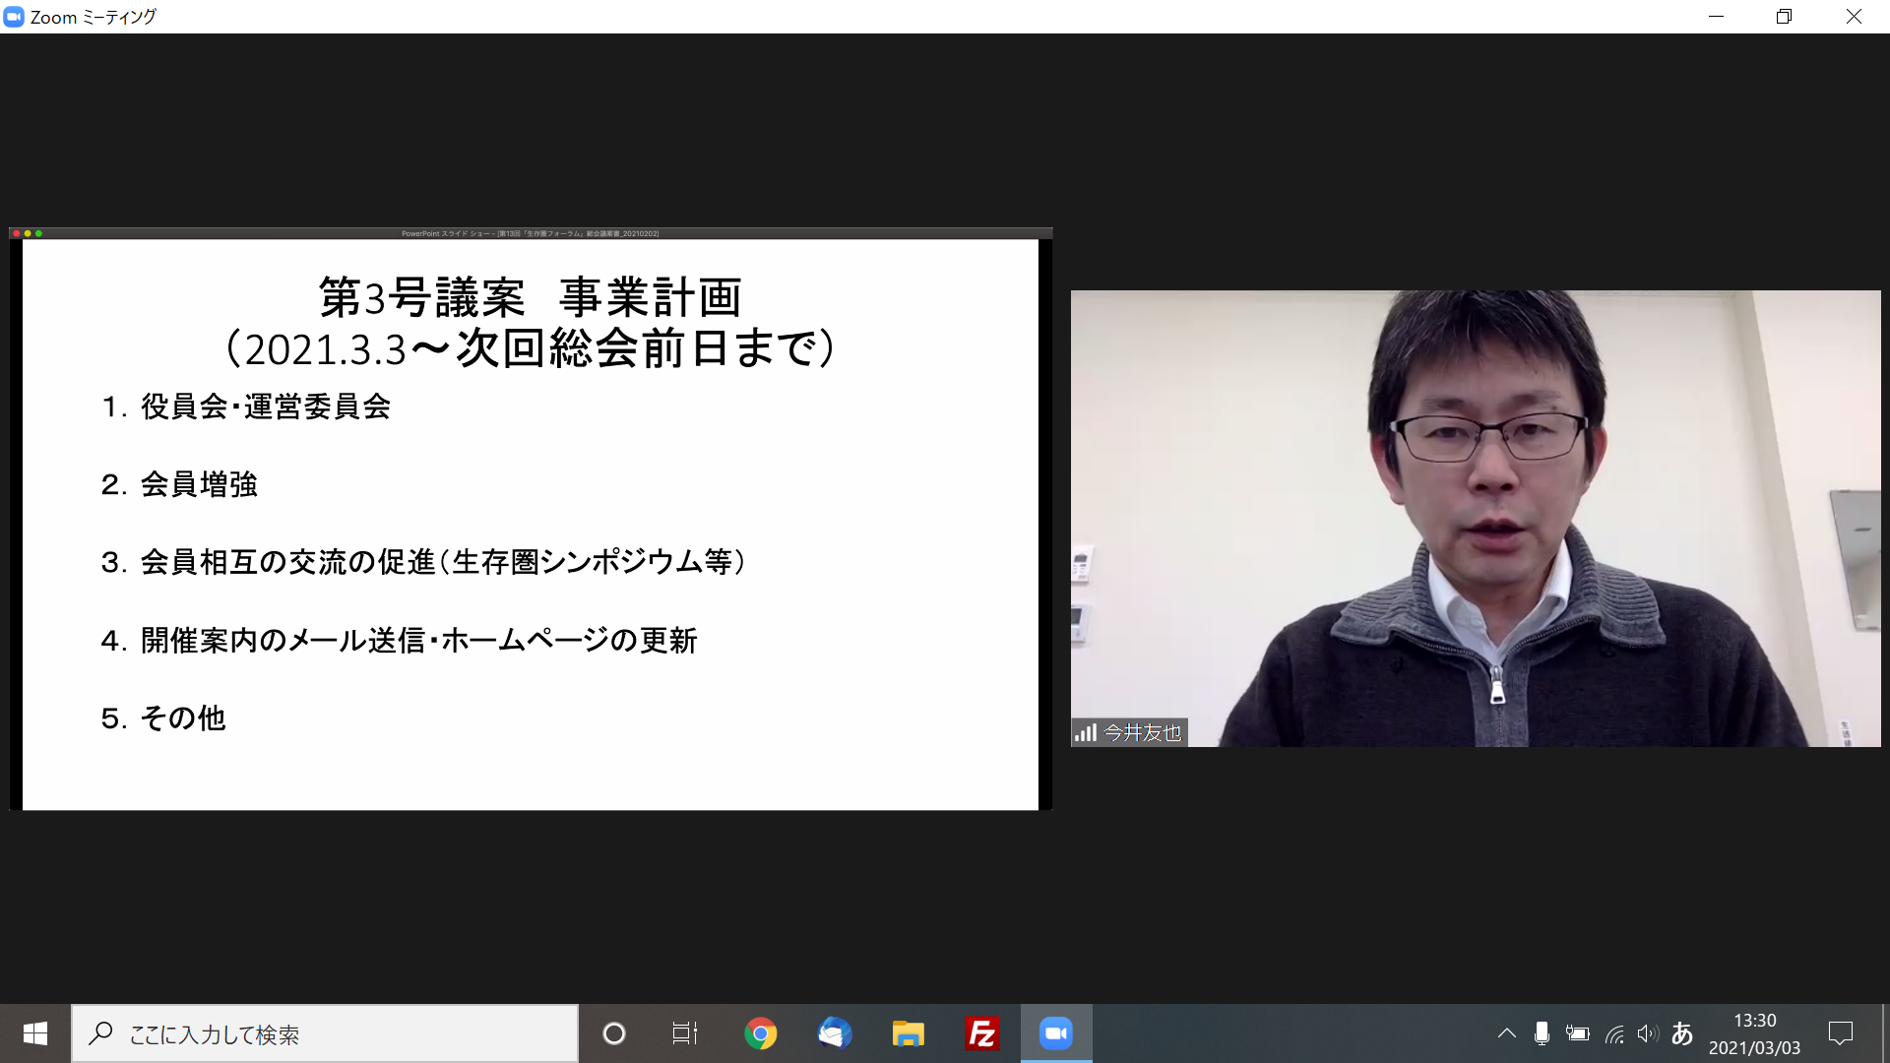Expand hidden system tray icons chevron
This screenshot has height=1063, width=1890.
(1506, 1033)
